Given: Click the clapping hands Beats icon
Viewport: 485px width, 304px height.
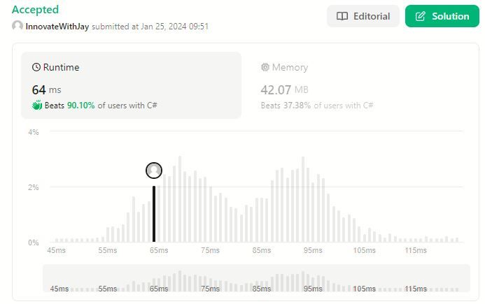Looking at the screenshot, I should pos(38,106).
